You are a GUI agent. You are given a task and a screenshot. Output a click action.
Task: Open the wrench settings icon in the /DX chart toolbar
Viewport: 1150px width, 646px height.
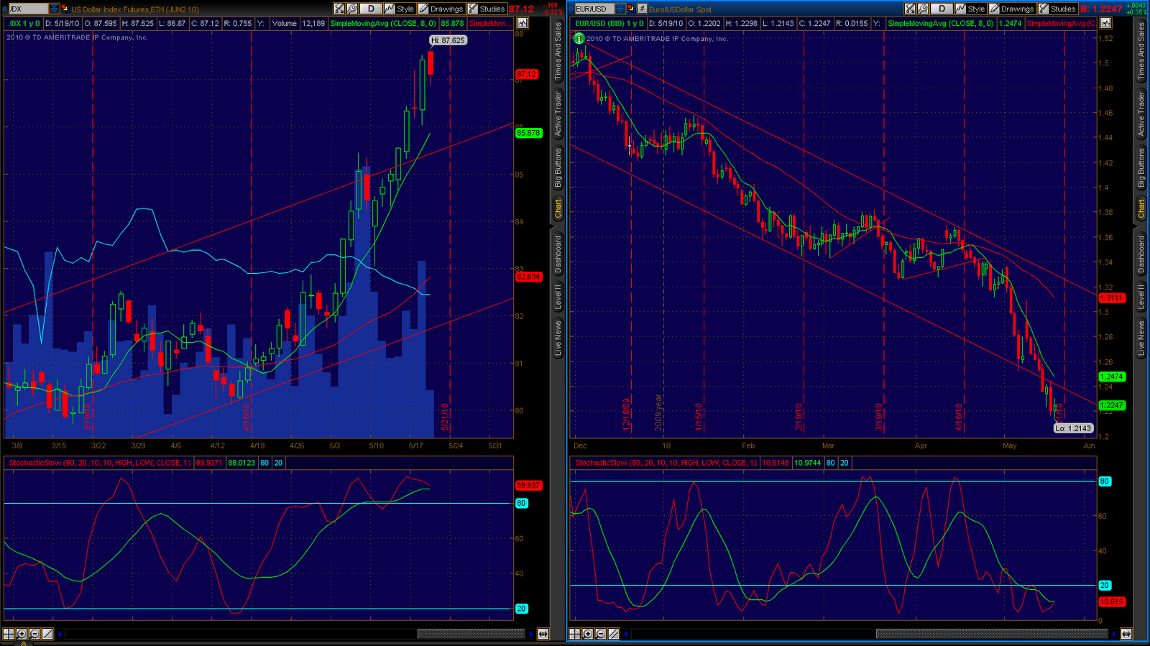click(352, 9)
